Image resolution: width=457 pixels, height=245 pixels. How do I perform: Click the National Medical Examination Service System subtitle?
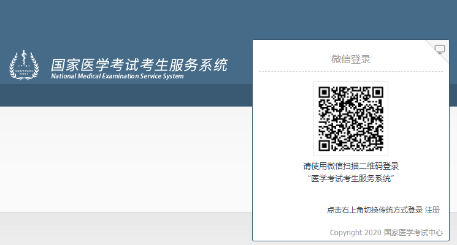(117, 77)
